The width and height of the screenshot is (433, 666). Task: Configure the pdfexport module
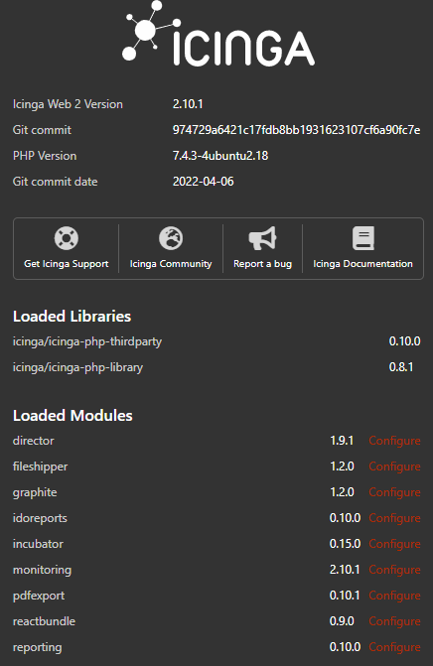pyautogui.click(x=394, y=596)
